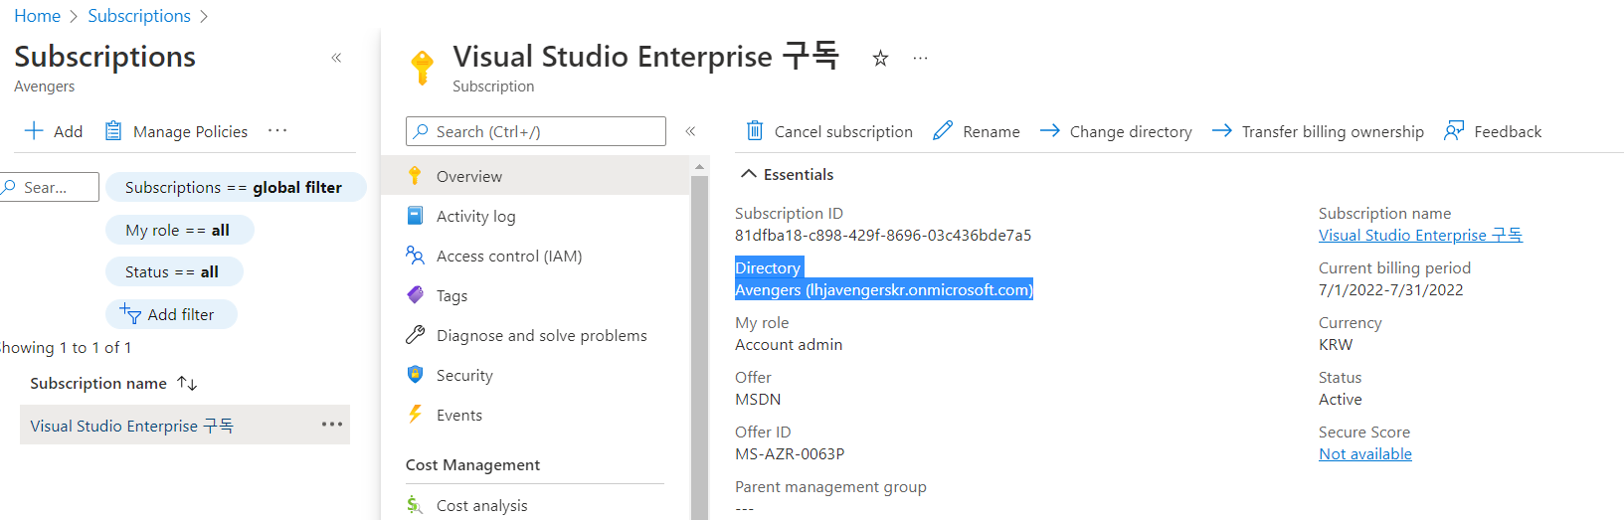Click the Cost analysis dollar icon

(415, 505)
